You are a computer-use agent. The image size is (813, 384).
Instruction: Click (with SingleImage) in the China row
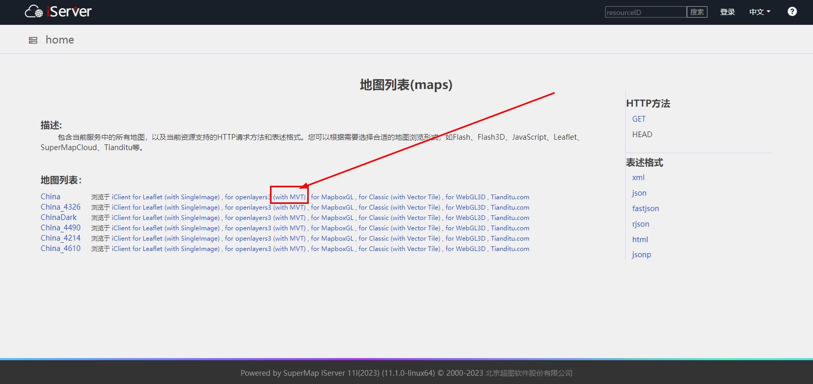[x=192, y=197]
